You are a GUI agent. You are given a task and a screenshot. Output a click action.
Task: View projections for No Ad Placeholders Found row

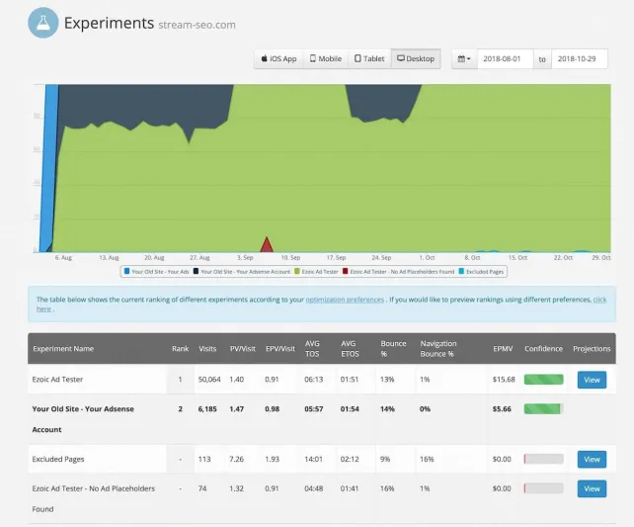592,488
